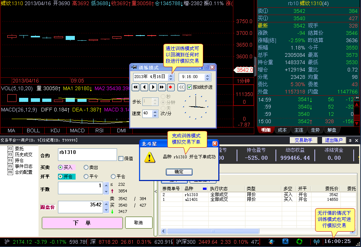Click the fast forward double-arrow button
The image size is (361, 247).
[162, 87]
